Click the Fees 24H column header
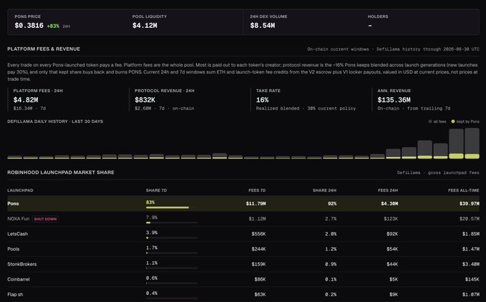This screenshot has width=486, height=302. pos(388,191)
